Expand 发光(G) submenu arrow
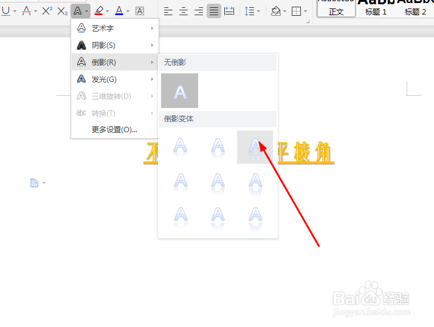The width and height of the screenshot is (434, 327). 152,79
